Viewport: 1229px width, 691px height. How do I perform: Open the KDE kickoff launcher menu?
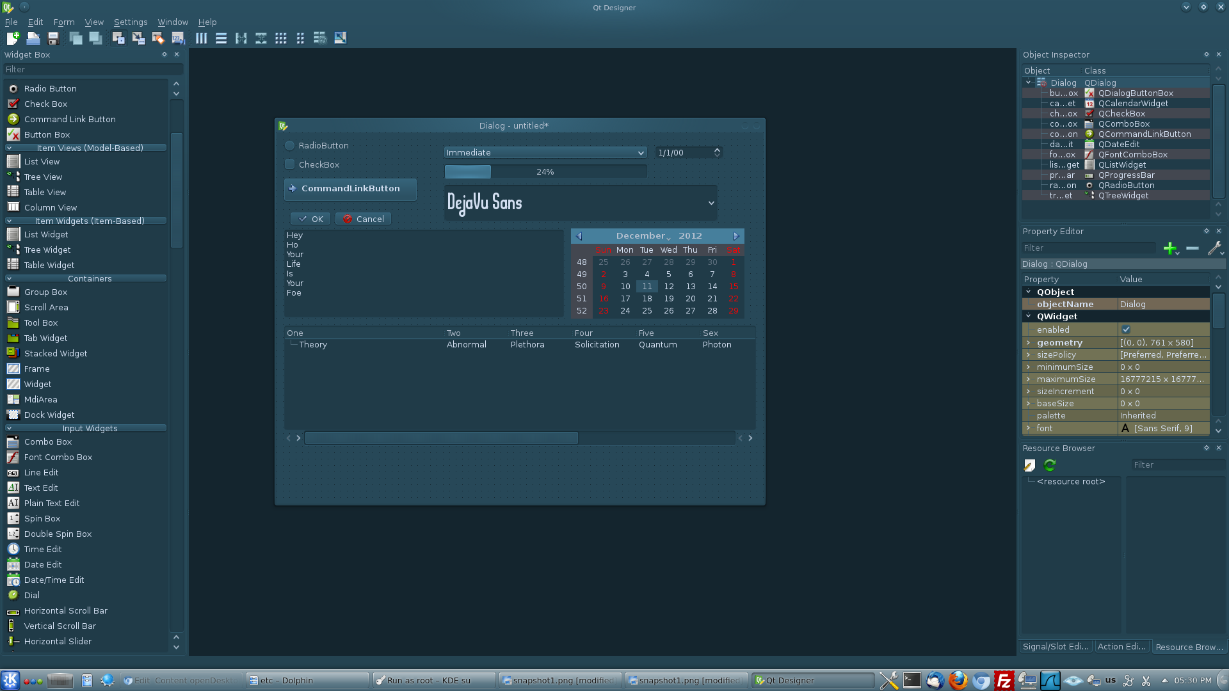pyautogui.click(x=10, y=680)
